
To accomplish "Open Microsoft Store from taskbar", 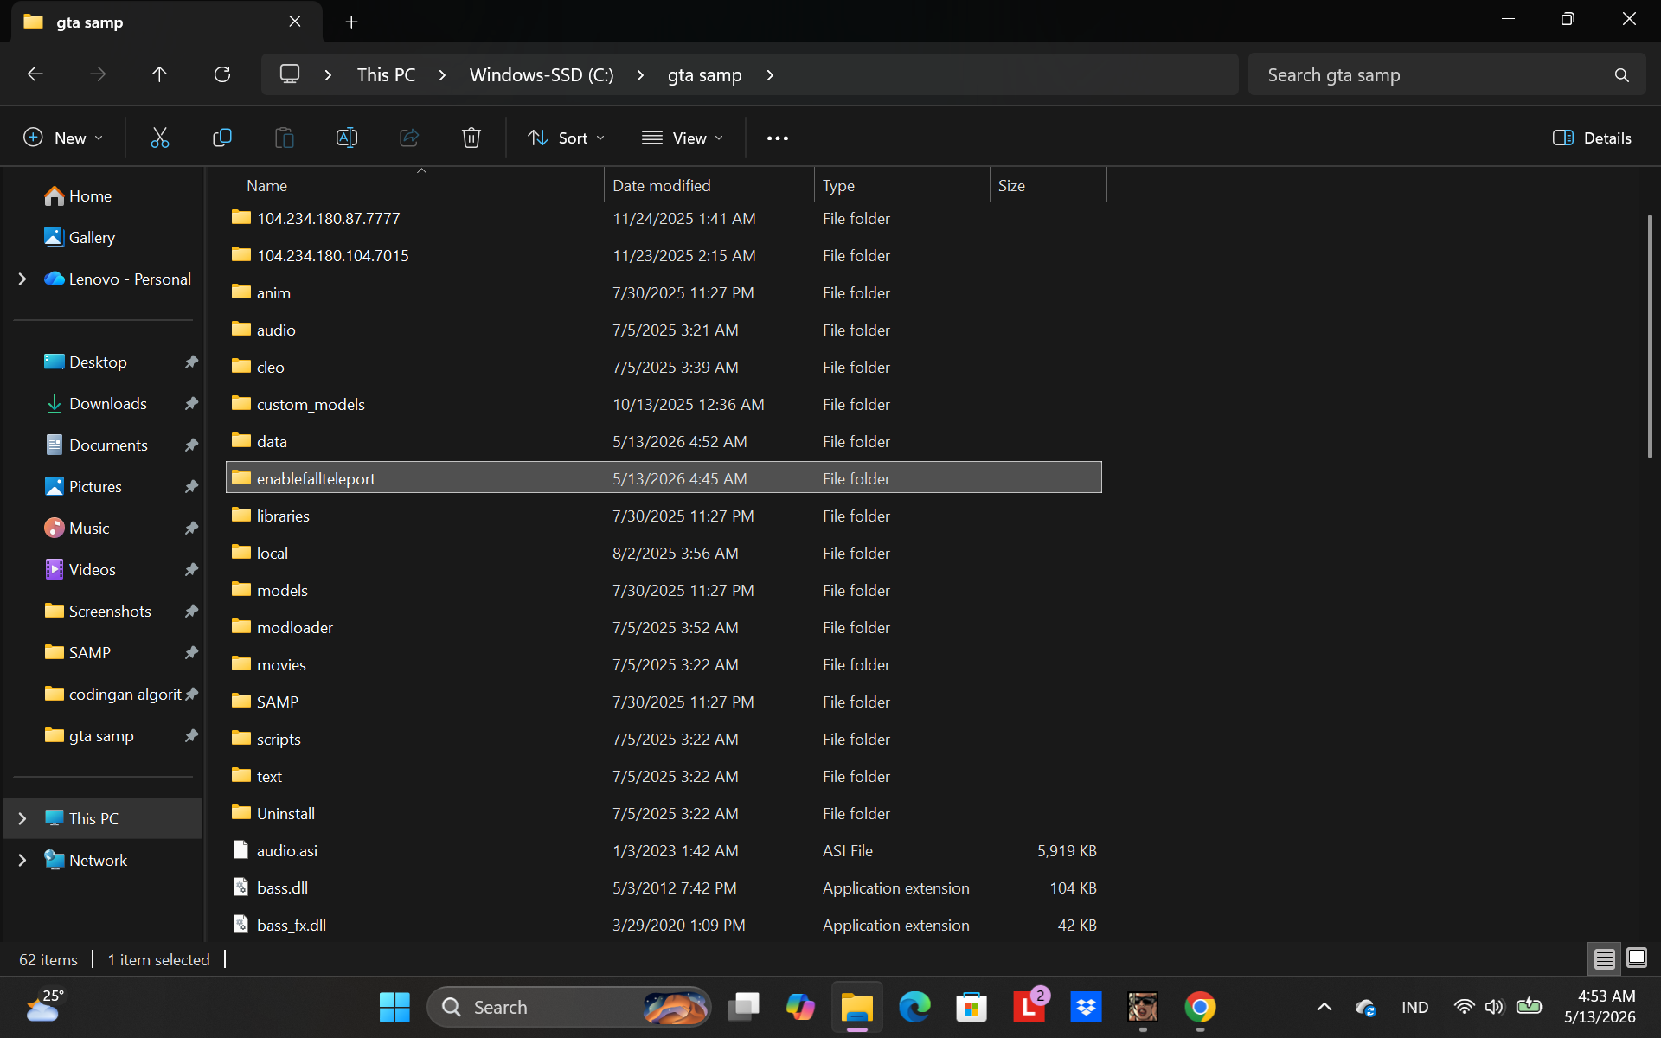I will 972,1007.
